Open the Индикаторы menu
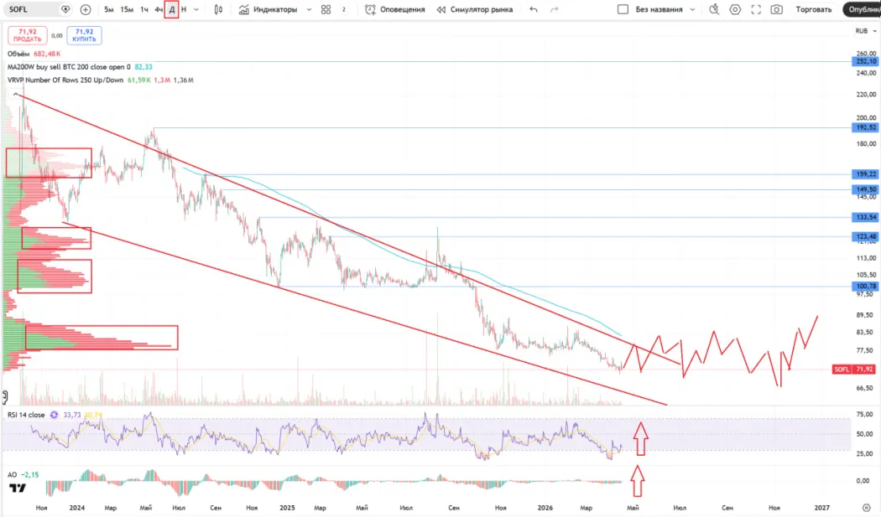Image resolution: width=881 pixels, height=517 pixels. [269, 10]
